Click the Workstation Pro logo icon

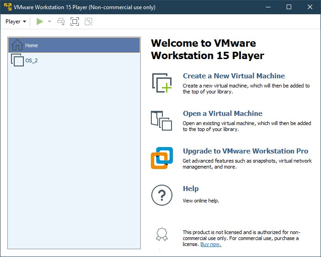(162, 158)
